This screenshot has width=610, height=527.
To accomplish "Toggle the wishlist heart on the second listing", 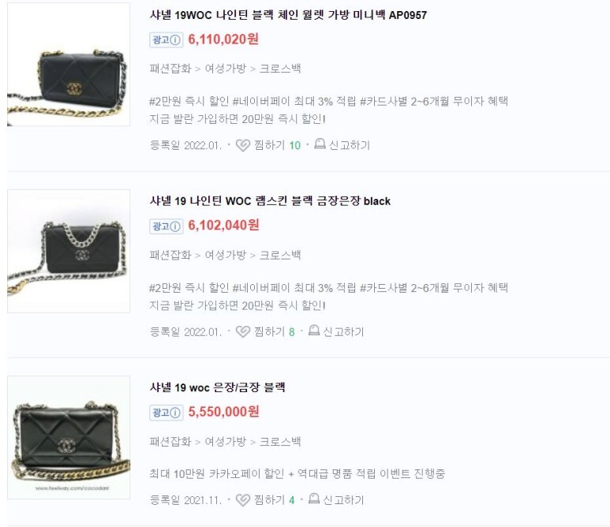I will 243,332.
